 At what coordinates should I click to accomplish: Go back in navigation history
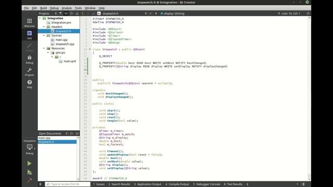coord(83,14)
